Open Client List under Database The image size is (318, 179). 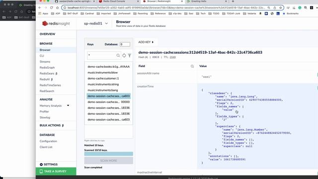pyautogui.click(x=46, y=147)
